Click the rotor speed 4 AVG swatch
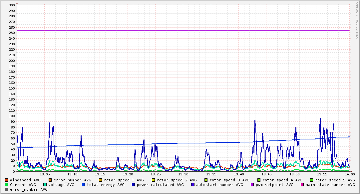 tap(259, 180)
